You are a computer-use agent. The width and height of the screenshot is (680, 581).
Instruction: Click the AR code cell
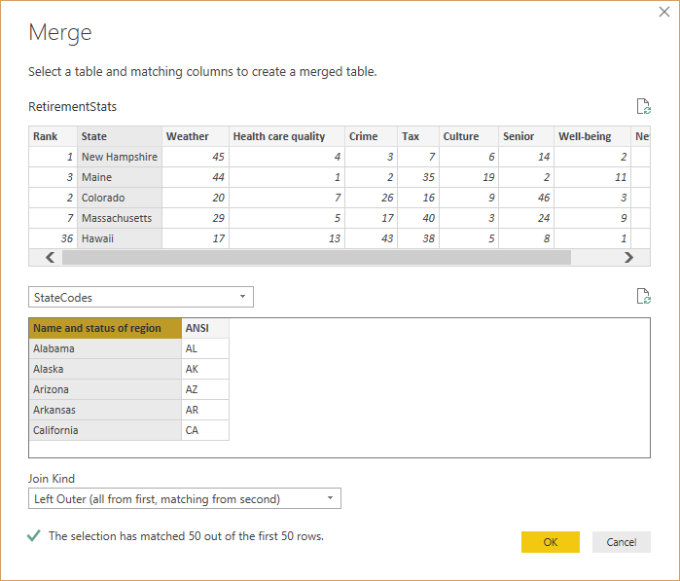205,410
